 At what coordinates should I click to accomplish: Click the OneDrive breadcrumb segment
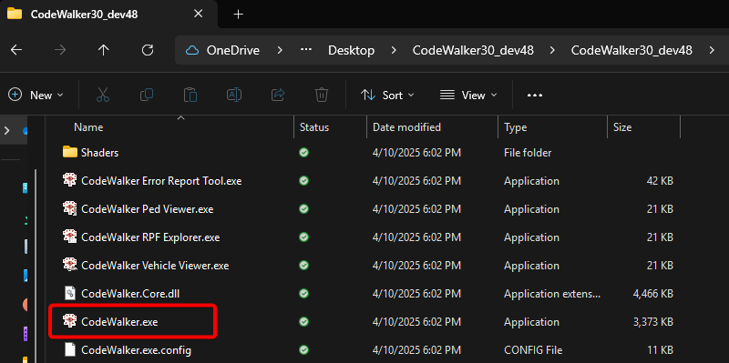coord(233,50)
